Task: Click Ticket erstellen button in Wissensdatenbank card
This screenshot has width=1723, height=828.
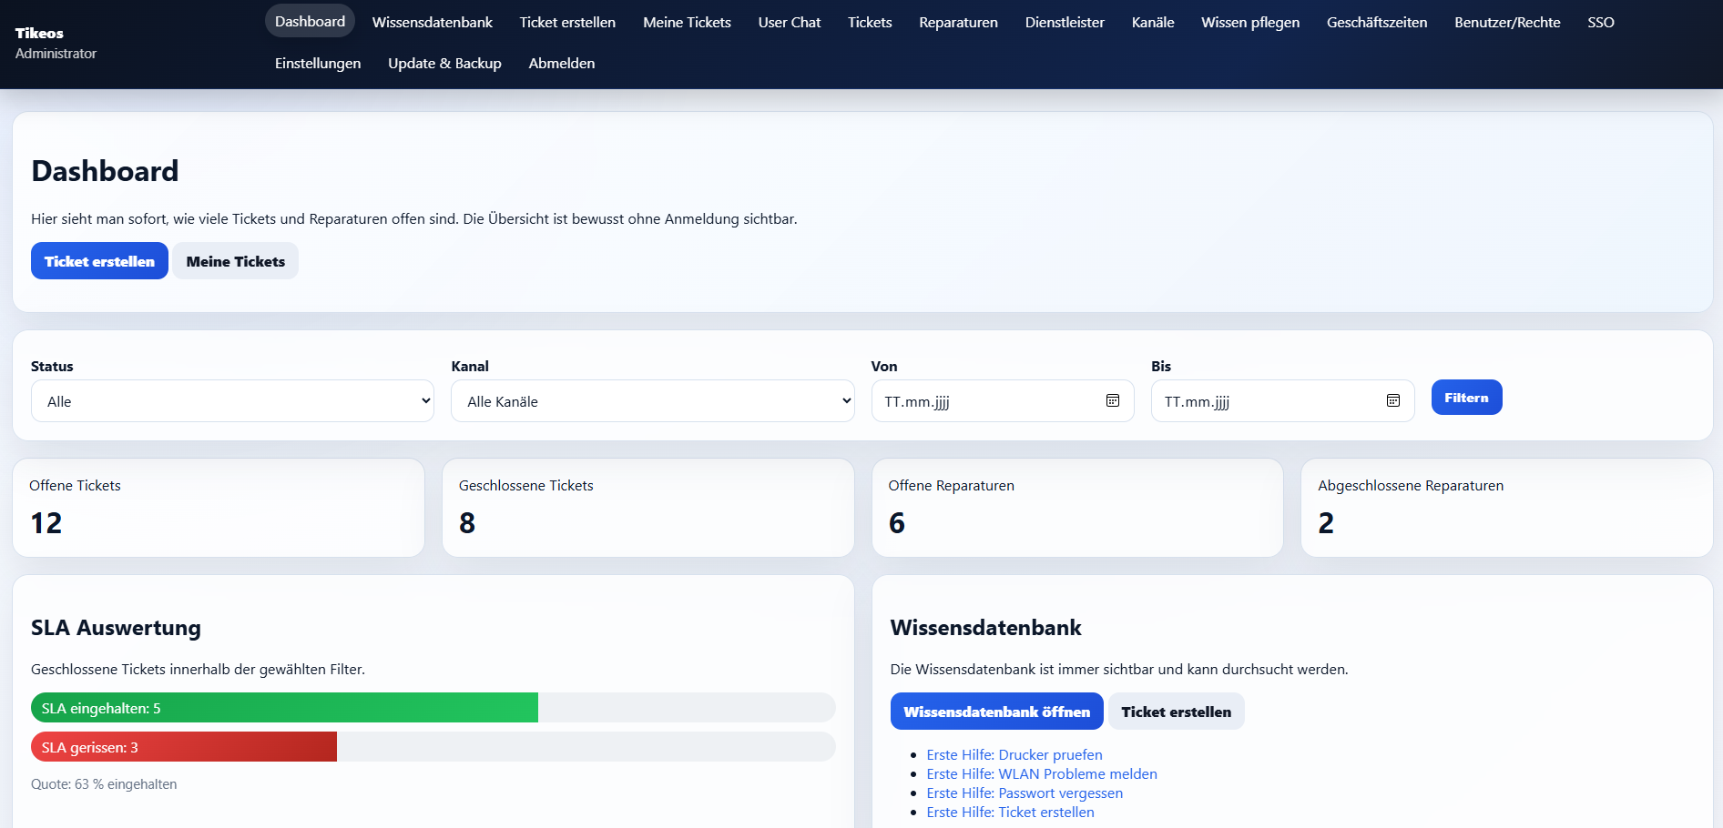Action: (1176, 712)
